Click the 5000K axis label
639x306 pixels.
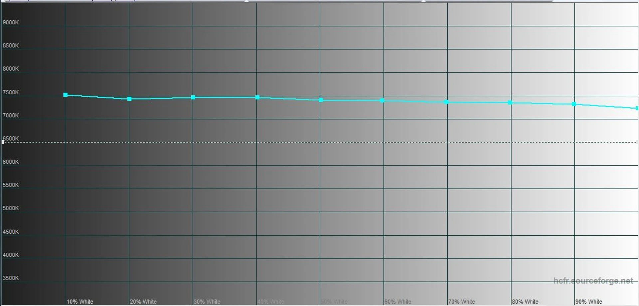11,208
